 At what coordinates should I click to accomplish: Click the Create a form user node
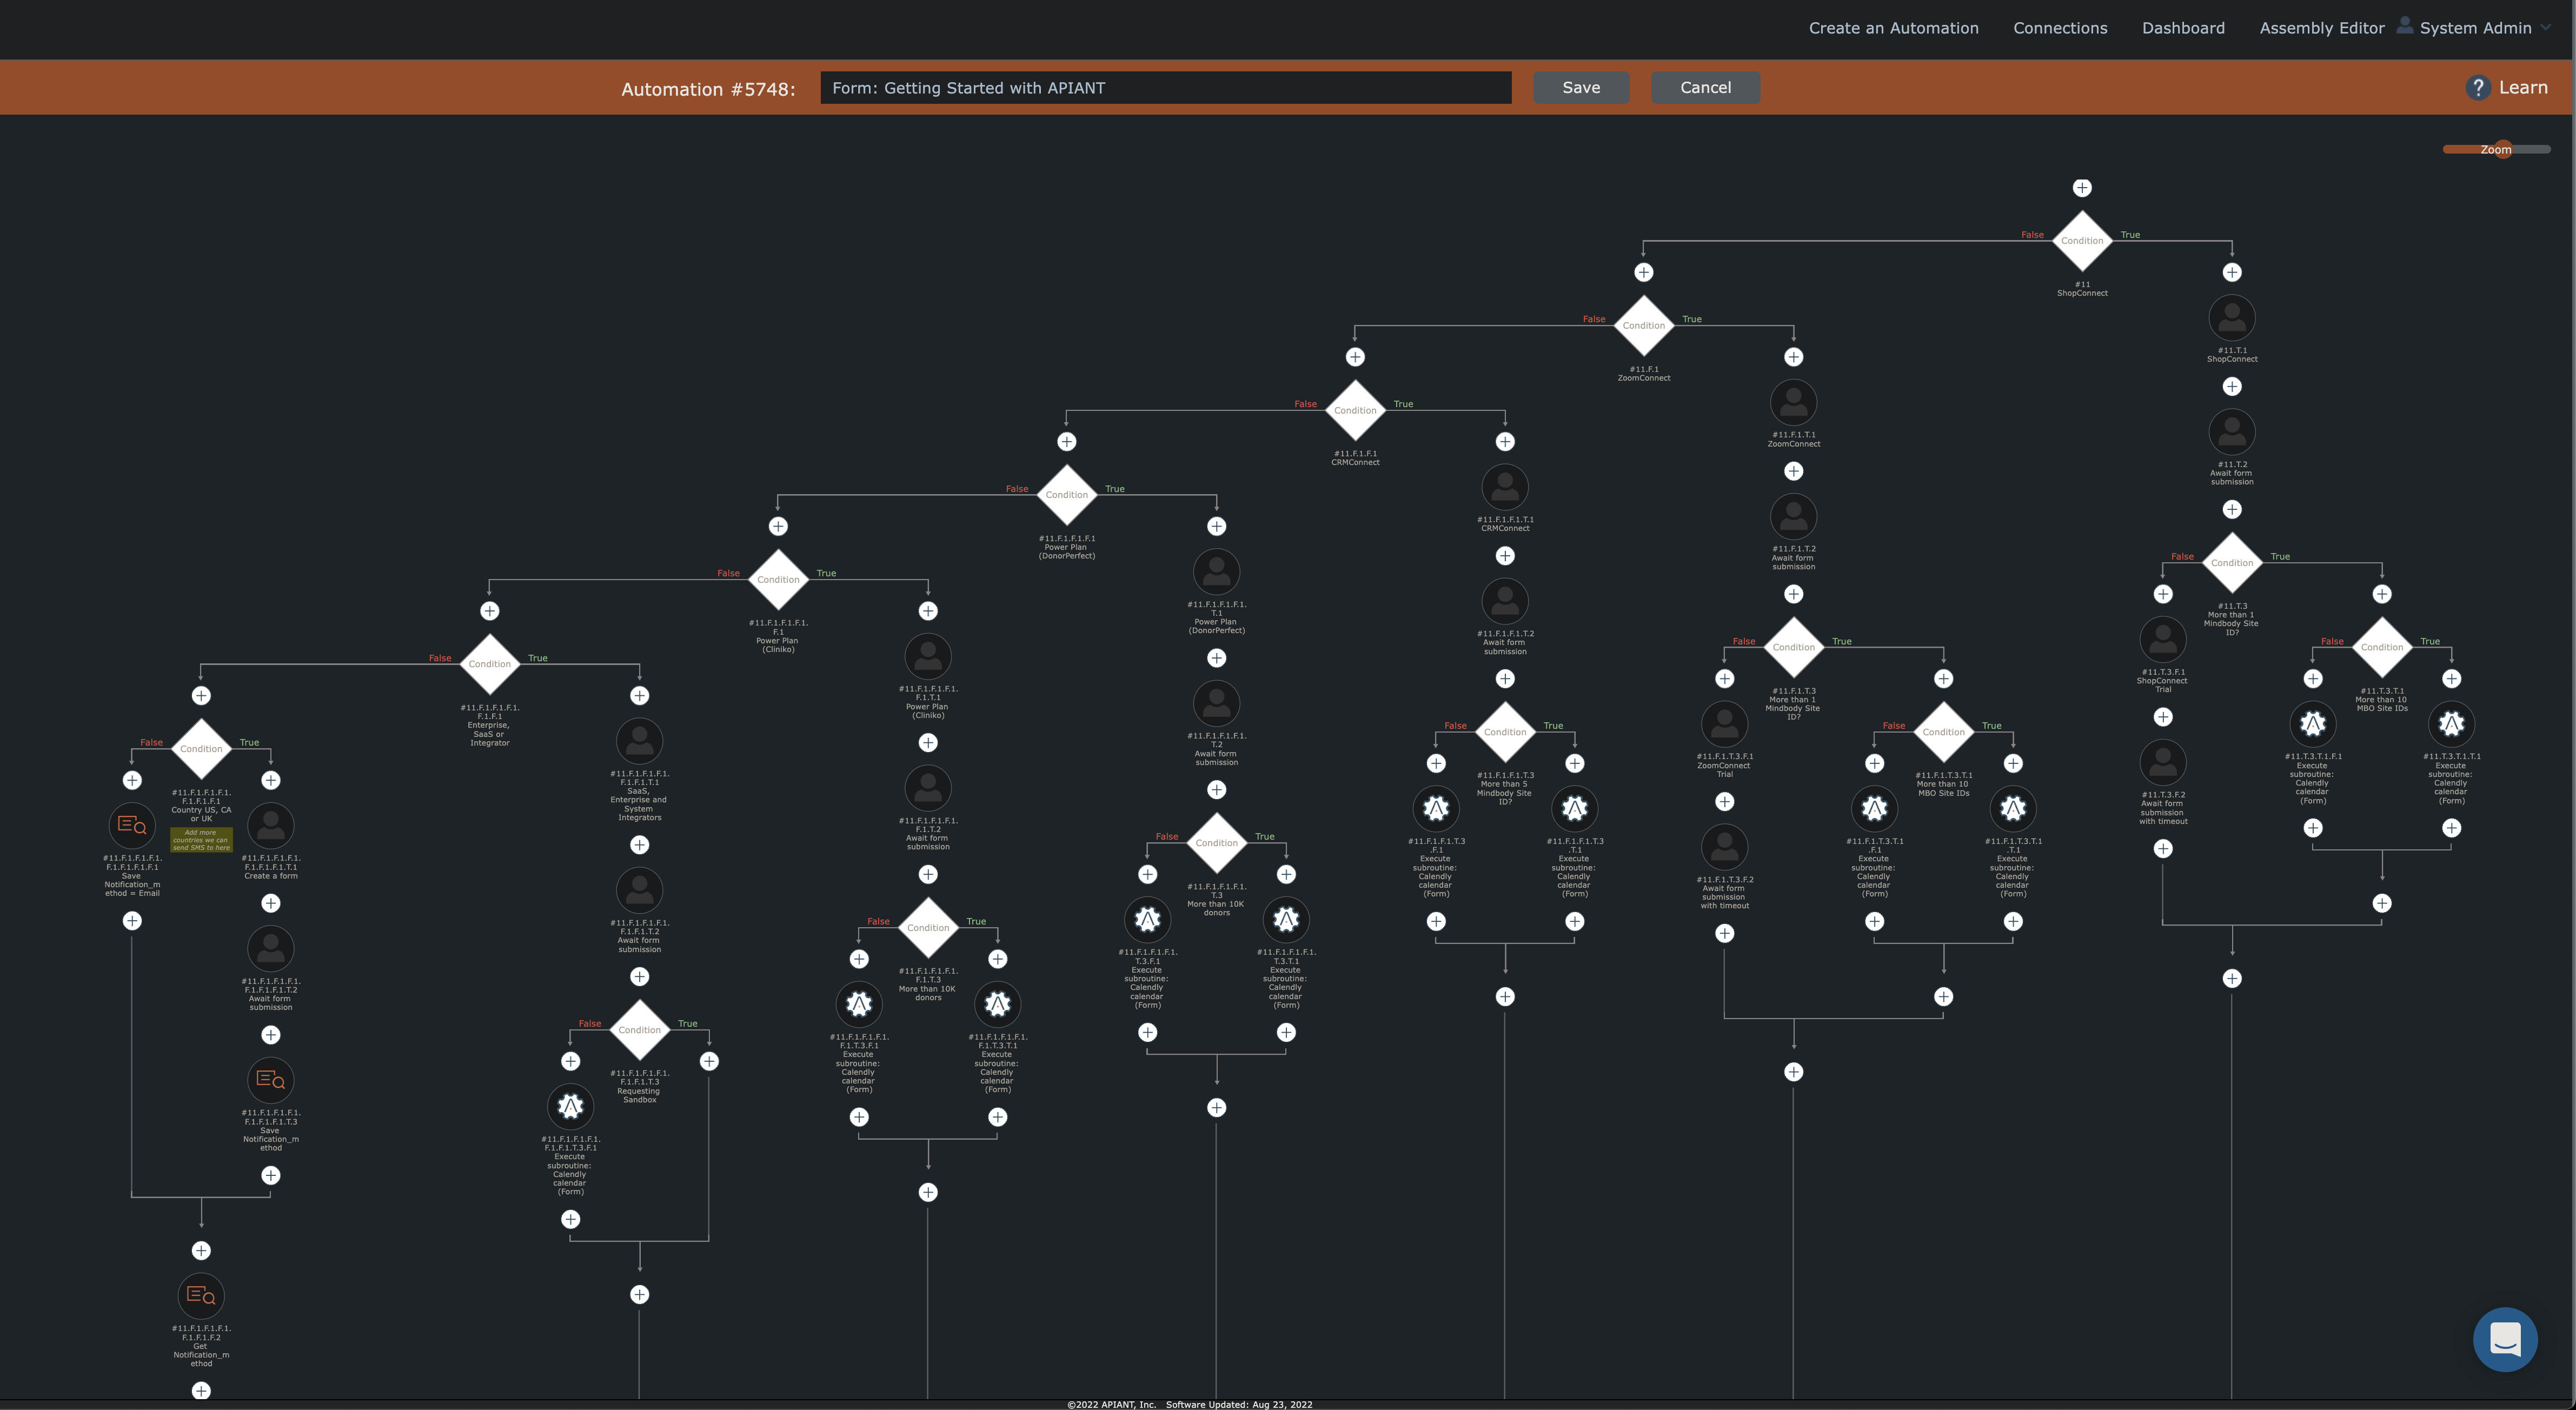pos(270,826)
